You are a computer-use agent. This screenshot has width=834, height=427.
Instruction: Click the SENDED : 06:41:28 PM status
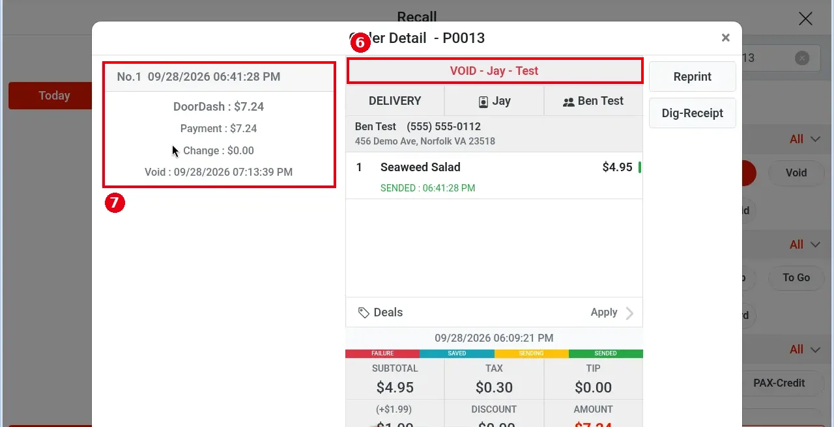pos(427,188)
